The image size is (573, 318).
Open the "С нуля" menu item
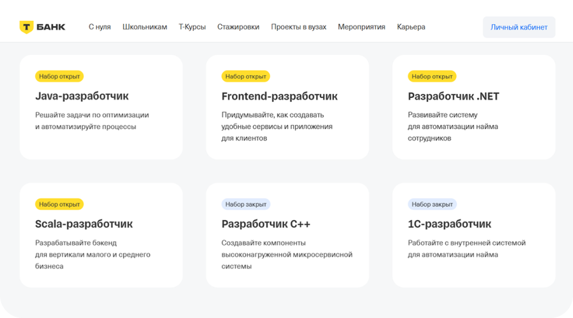click(x=99, y=27)
